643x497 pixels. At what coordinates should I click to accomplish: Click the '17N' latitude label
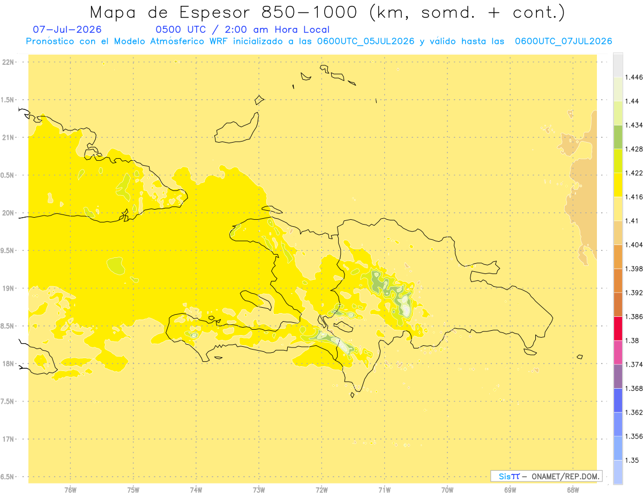click(9, 439)
